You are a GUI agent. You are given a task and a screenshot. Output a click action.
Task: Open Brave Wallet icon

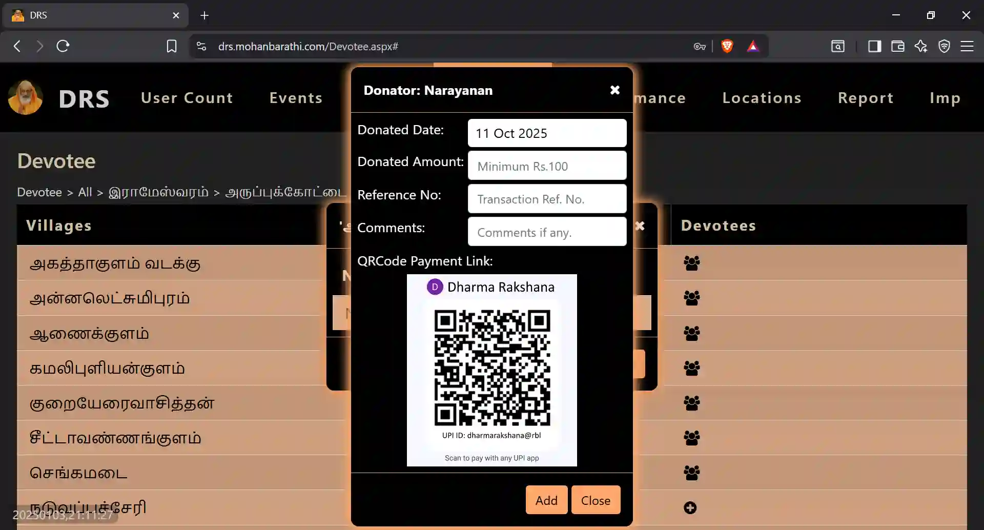coord(898,46)
